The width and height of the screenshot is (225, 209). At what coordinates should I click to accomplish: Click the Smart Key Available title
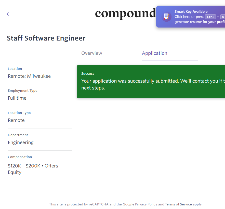[191, 11]
